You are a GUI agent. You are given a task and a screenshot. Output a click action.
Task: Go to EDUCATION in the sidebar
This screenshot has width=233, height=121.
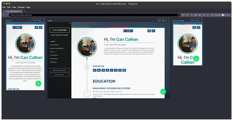pos(54,45)
